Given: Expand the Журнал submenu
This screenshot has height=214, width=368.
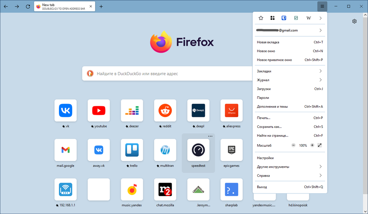Looking at the screenshot, I should (x=290, y=80).
